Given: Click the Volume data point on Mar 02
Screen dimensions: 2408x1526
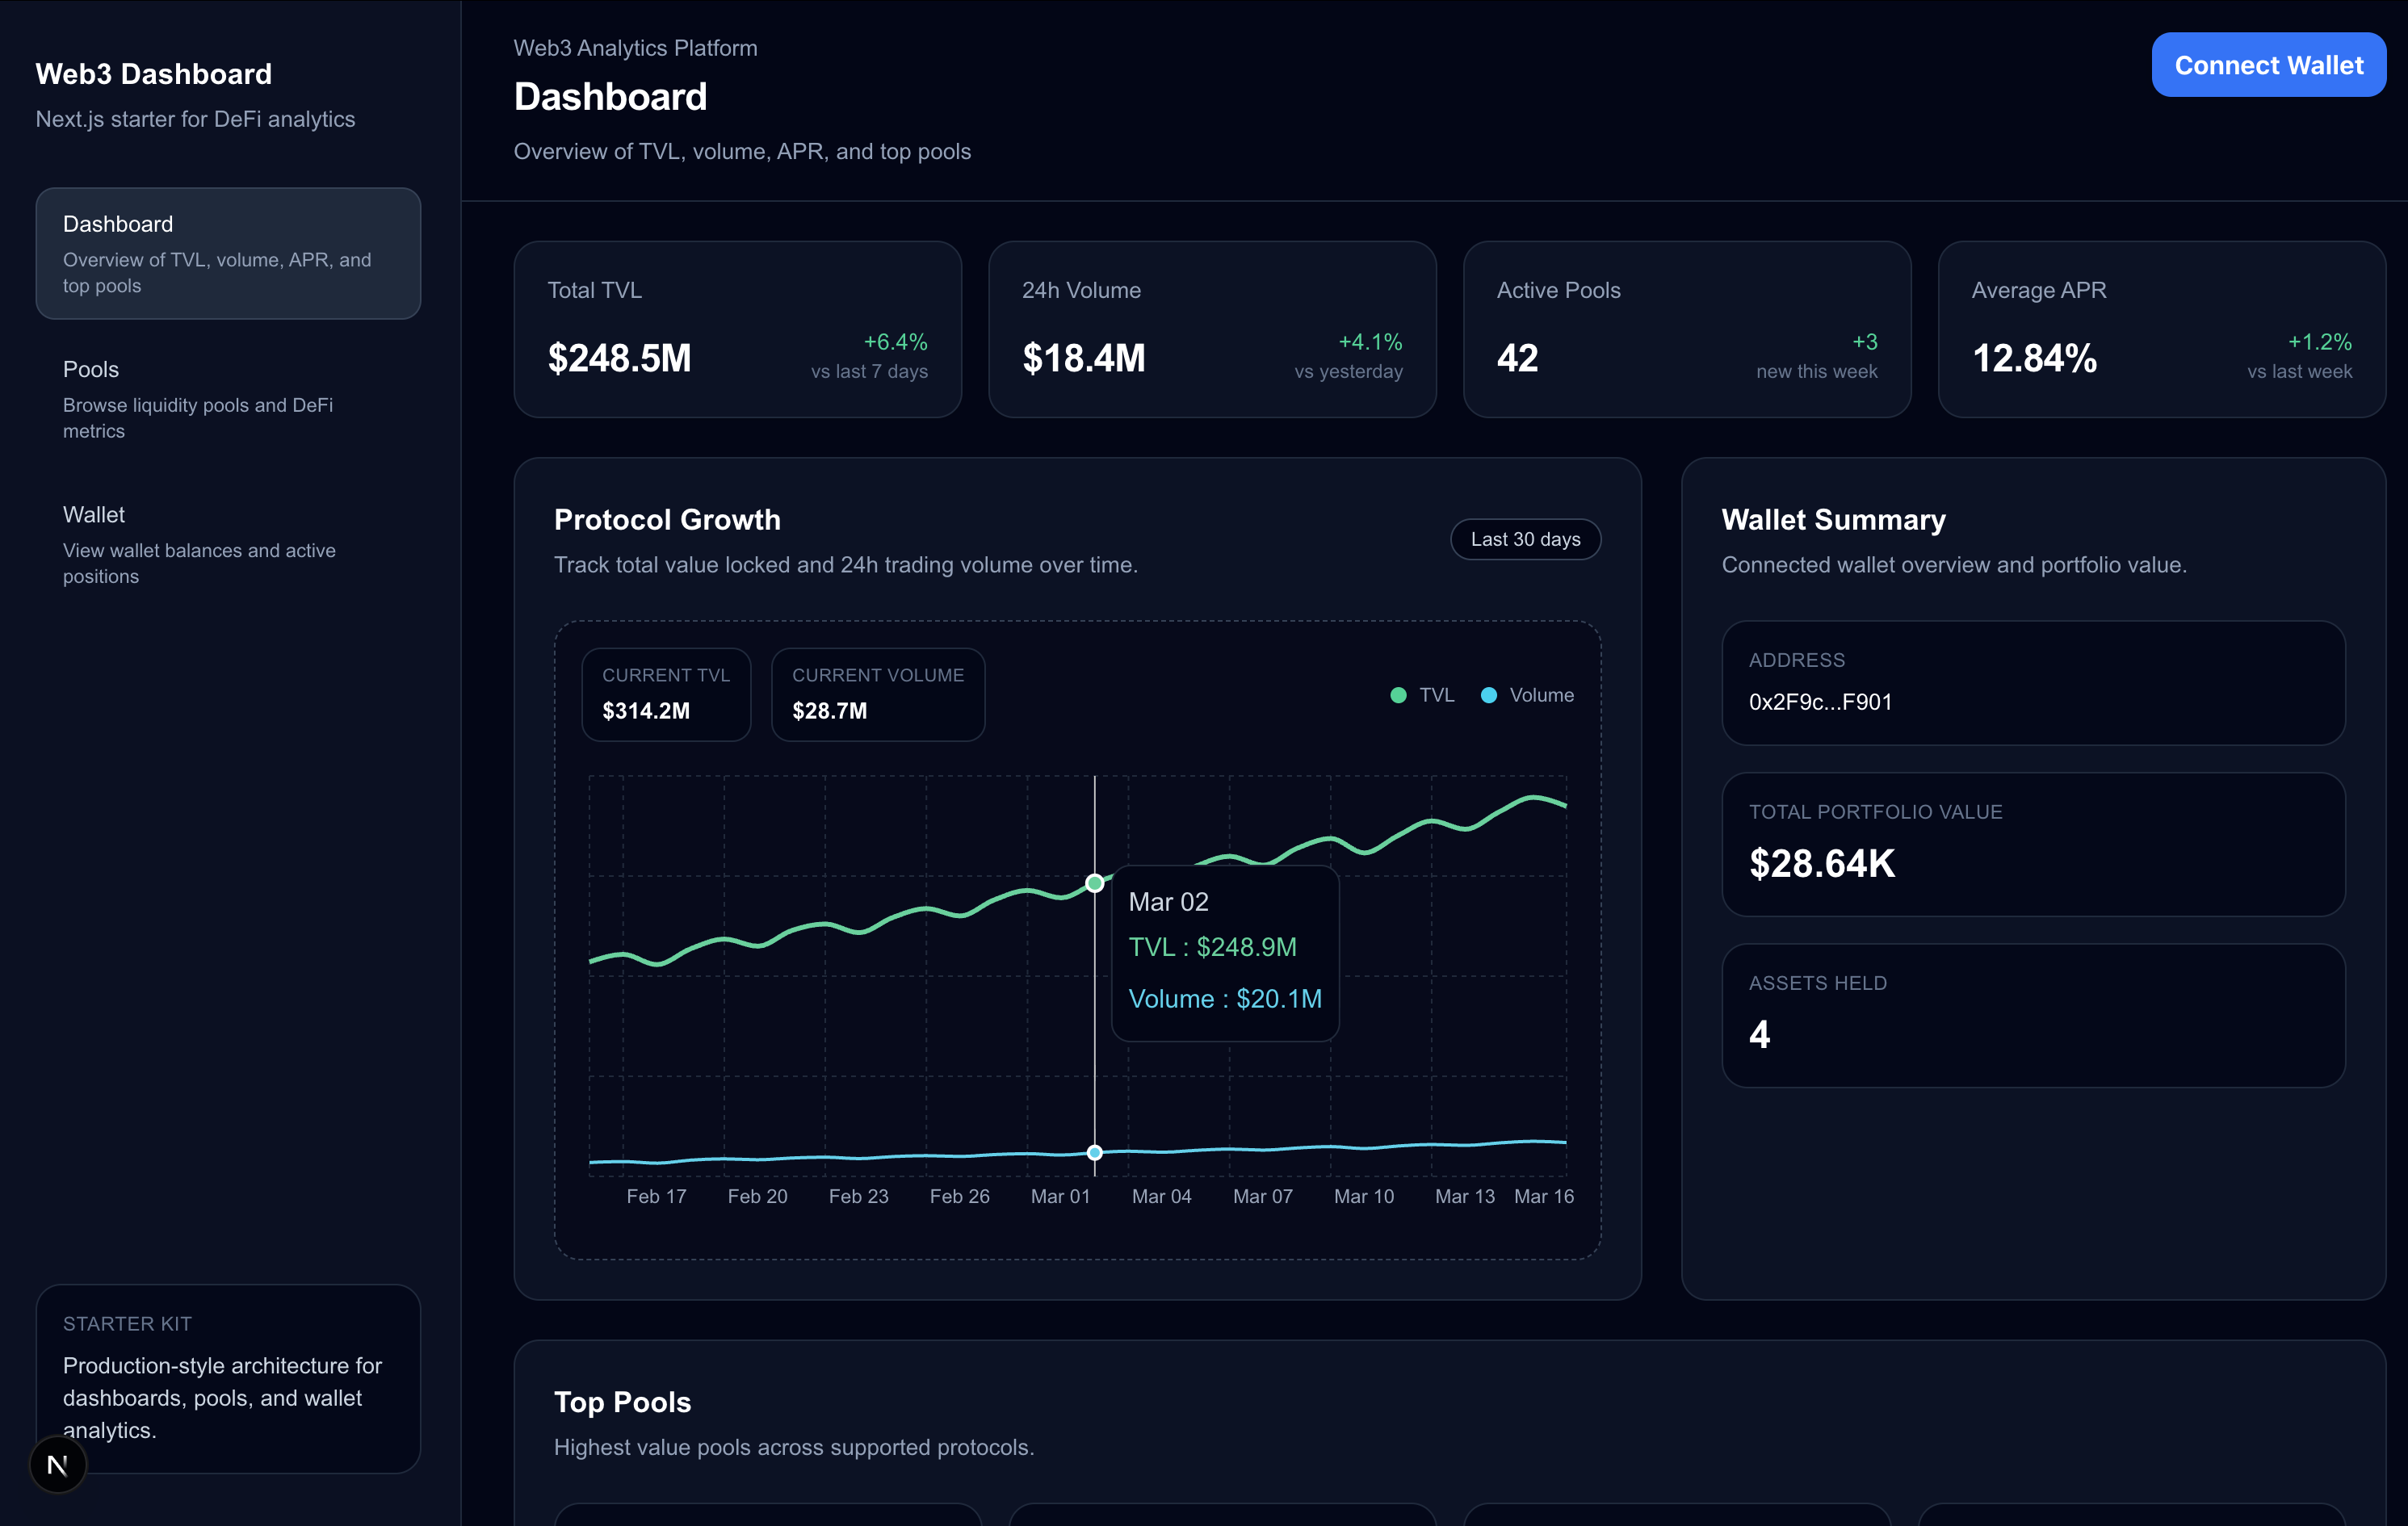Looking at the screenshot, I should pos(1095,1152).
